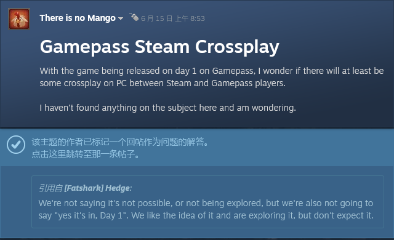The width and height of the screenshot is (394, 240).
Task: Click the 该主题的作者已标记 answer notice text
Action: tap(120, 142)
